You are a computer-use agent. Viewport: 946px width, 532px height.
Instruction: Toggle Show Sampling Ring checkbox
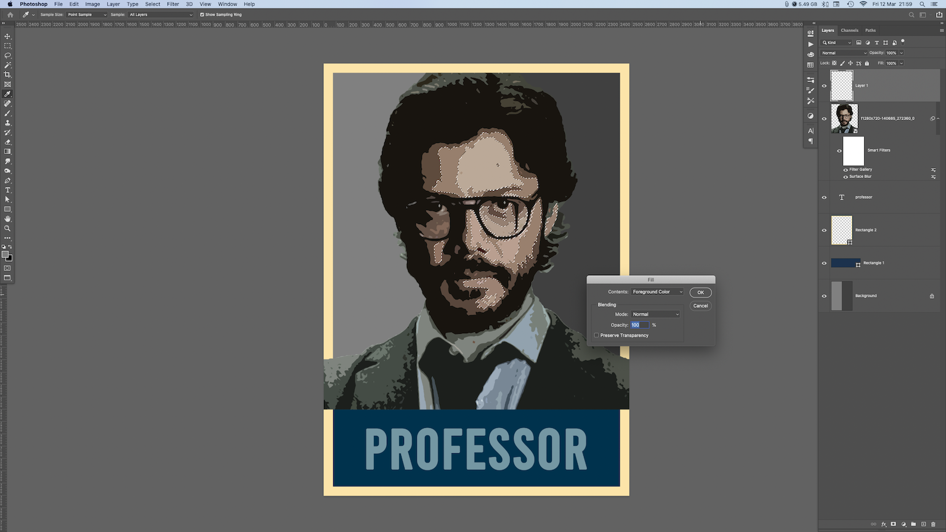(x=202, y=15)
